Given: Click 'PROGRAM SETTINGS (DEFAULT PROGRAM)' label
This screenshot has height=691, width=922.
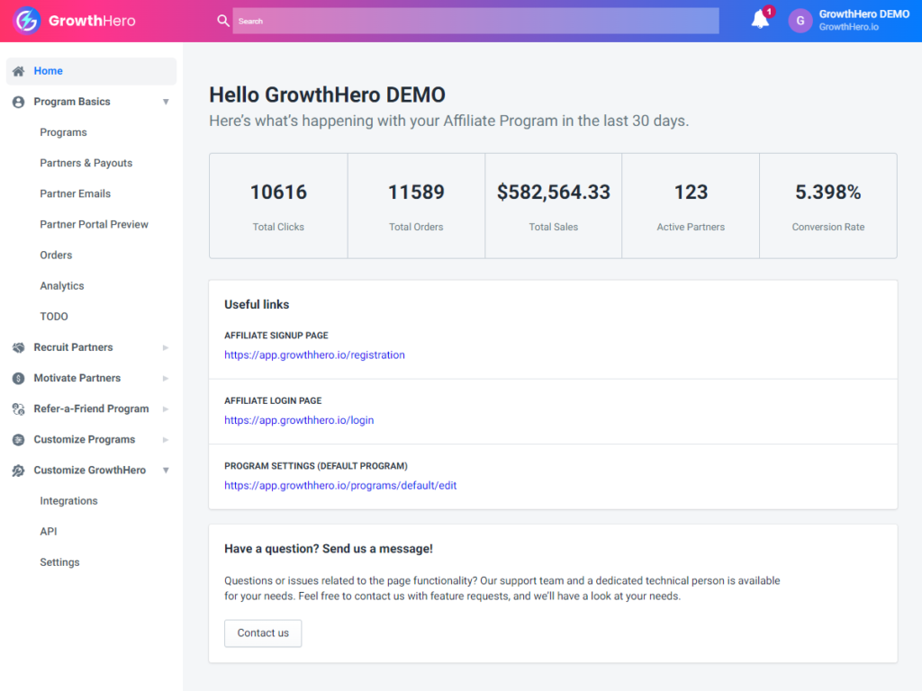Looking at the screenshot, I should tap(316, 466).
